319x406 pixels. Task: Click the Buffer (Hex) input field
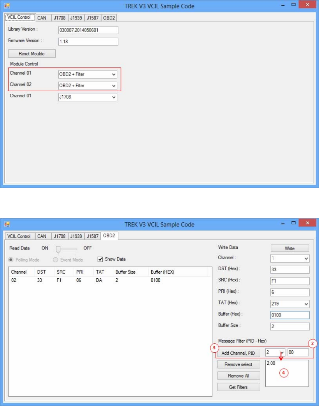pyautogui.click(x=290, y=315)
